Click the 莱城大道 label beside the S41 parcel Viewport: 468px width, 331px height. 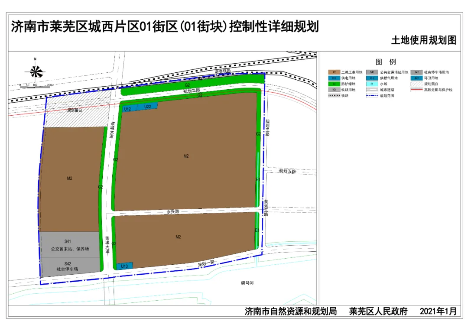[x=107, y=245]
